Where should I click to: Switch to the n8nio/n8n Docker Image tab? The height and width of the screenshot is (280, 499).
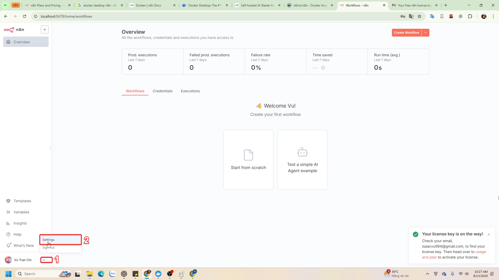pyautogui.click(x=310, y=5)
